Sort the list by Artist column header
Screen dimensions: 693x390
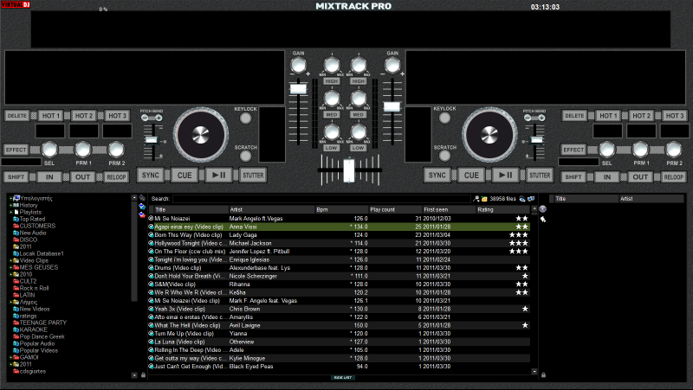pyautogui.click(x=272, y=209)
